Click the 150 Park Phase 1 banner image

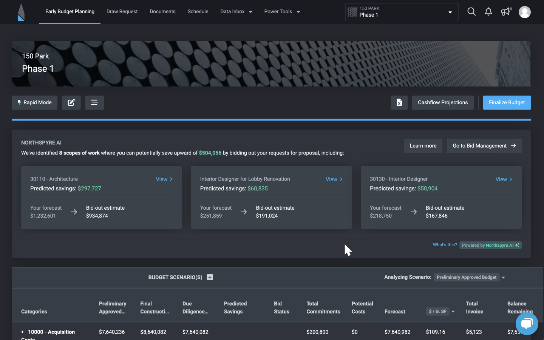click(271, 64)
